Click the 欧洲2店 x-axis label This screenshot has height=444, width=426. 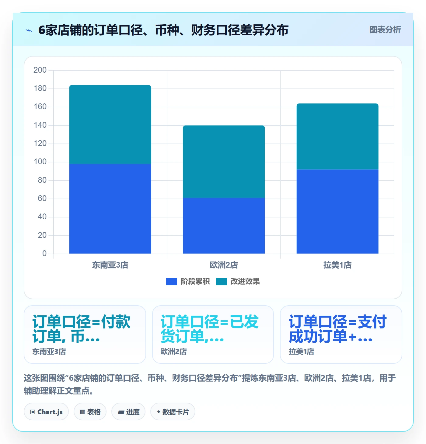point(224,265)
